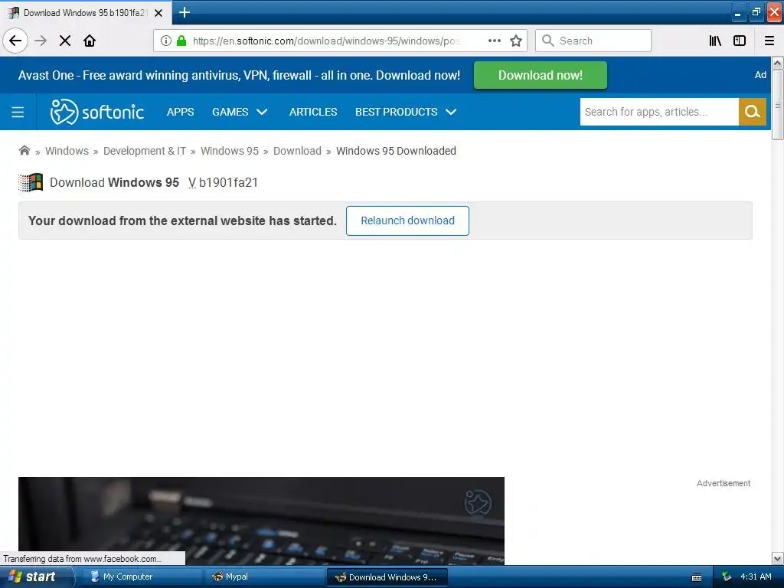Click the green padlock security icon
Viewport: 784px width, 588px height.
click(181, 41)
